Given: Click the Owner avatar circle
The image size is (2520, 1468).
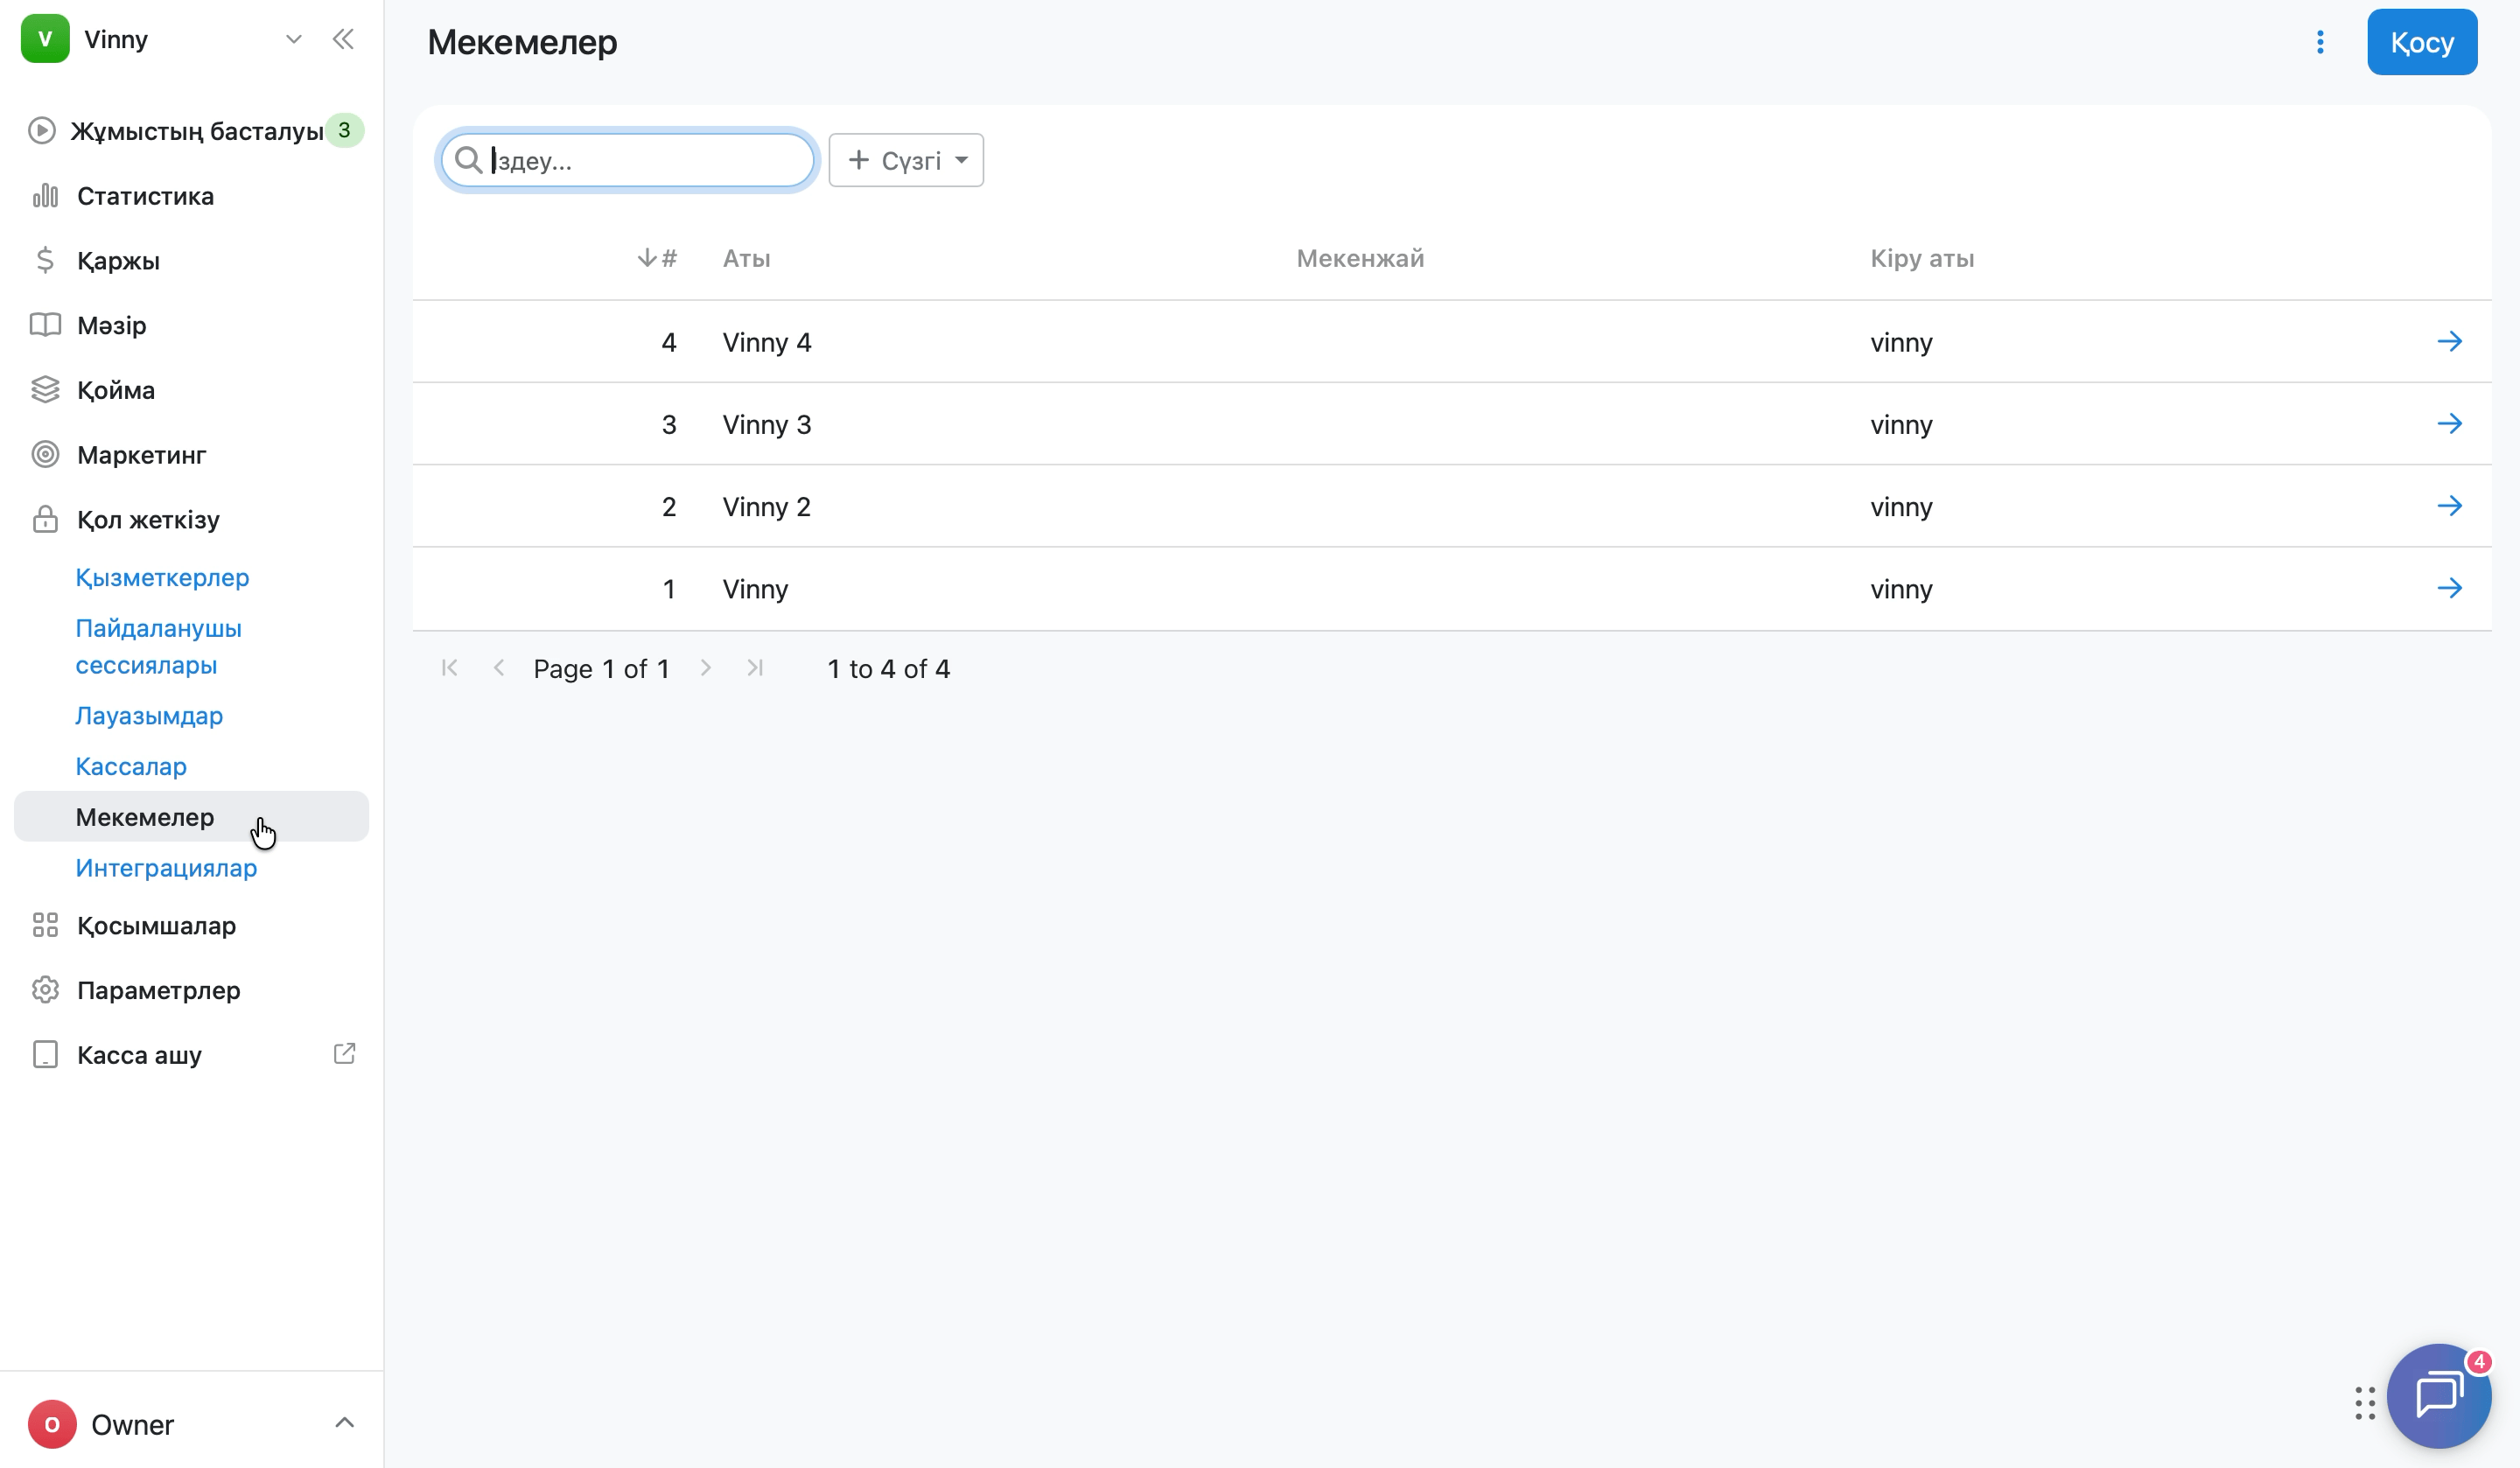Looking at the screenshot, I should tap(52, 1424).
